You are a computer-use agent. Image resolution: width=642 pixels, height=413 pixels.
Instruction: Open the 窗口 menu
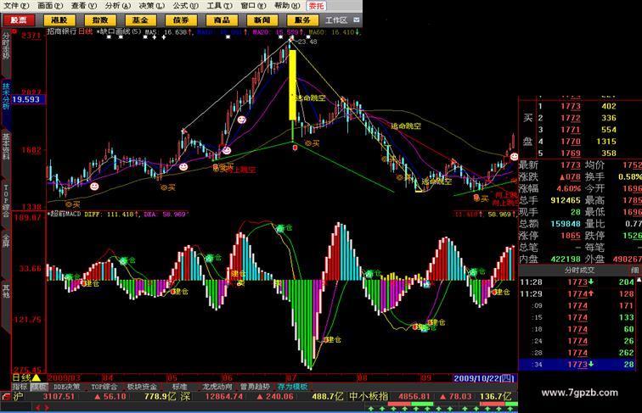pyautogui.click(x=253, y=6)
